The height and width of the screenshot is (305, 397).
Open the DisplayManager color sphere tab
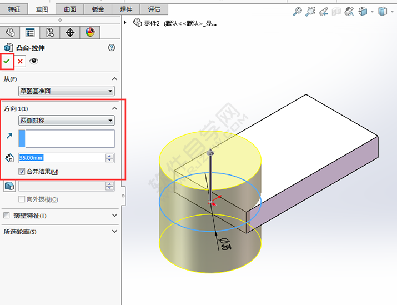click(x=90, y=32)
